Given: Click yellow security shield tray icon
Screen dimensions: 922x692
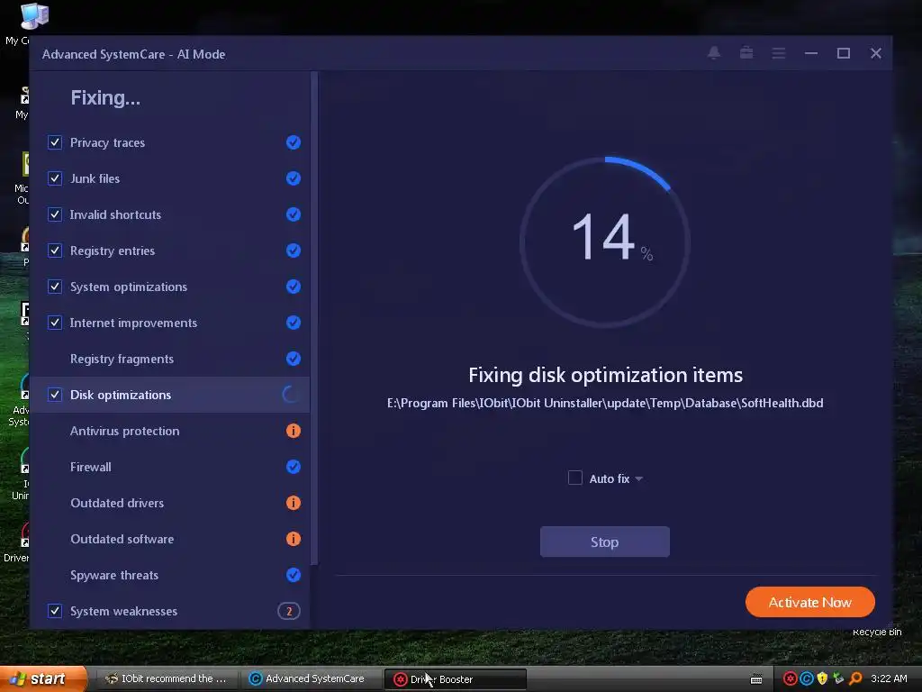Looking at the screenshot, I should click(823, 678).
